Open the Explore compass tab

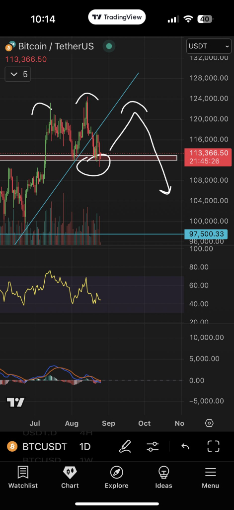coord(117,477)
